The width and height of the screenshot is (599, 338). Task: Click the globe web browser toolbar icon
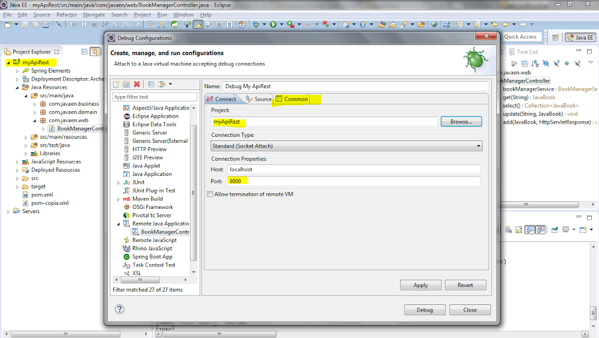434,25
